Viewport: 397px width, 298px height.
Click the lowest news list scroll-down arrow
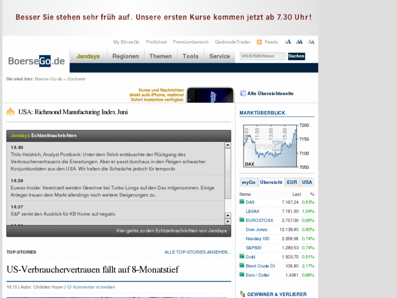(228, 221)
